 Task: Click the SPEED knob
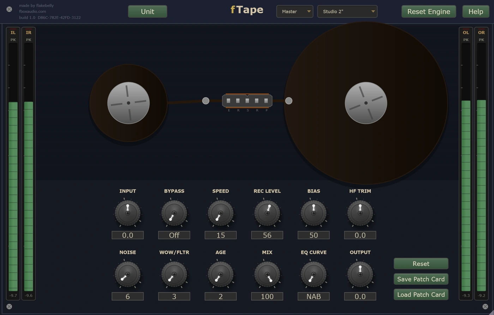point(221,213)
